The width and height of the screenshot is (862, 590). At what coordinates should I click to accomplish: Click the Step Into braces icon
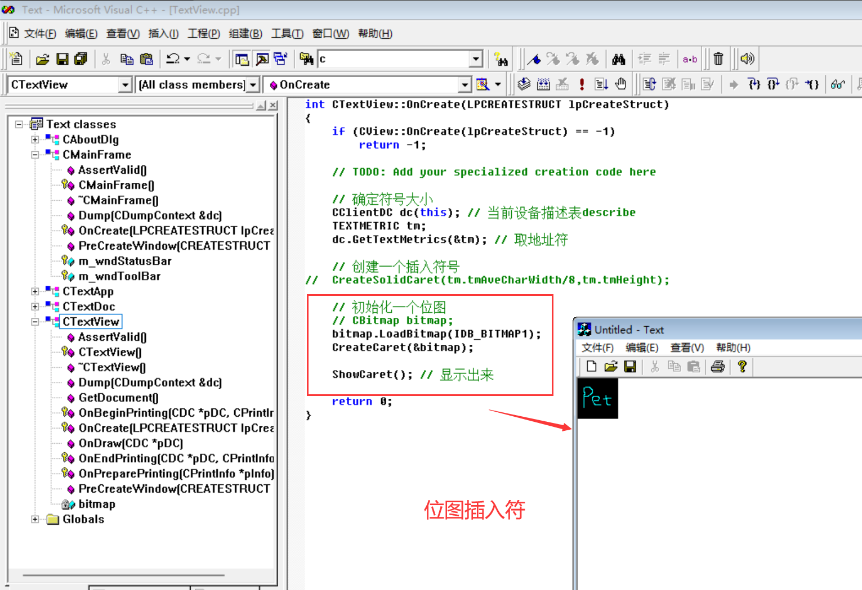click(x=754, y=84)
